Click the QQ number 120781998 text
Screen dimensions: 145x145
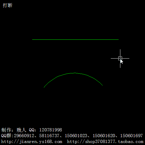click(x=51, y=130)
